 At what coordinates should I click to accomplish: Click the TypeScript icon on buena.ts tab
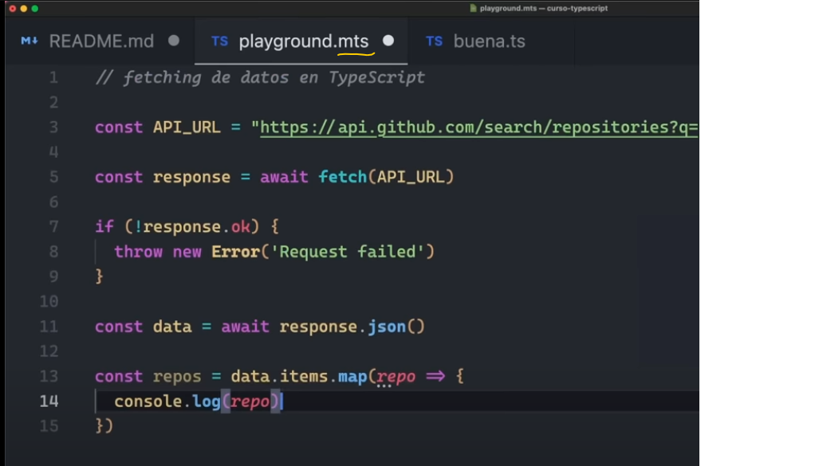click(434, 41)
